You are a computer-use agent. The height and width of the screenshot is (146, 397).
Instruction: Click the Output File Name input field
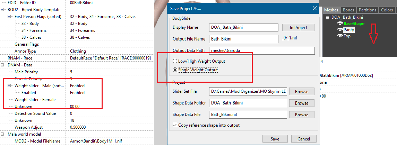tap(243, 39)
